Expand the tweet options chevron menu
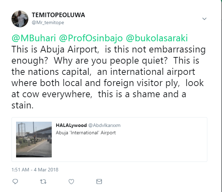 pyautogui.click(x=205, y=19)
